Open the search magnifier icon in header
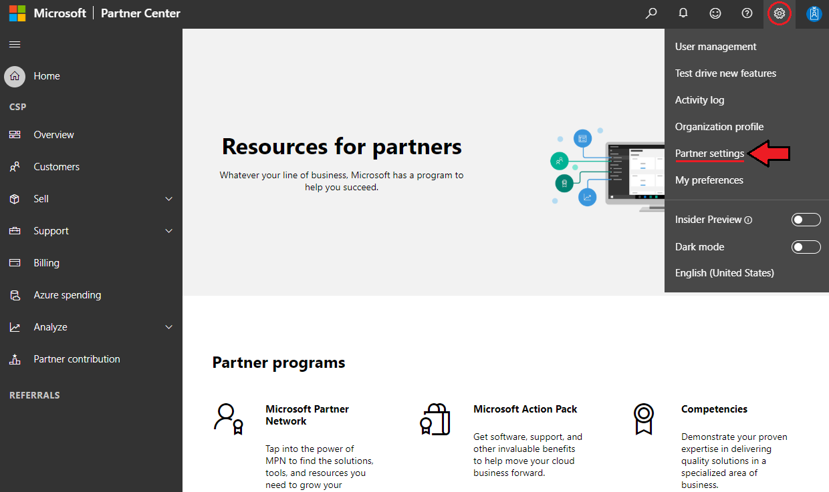This screenshot has width=829, height=492. point(650,13)
